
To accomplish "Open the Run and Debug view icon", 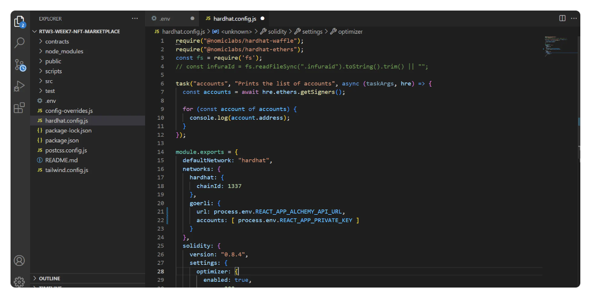I will 20,86.
